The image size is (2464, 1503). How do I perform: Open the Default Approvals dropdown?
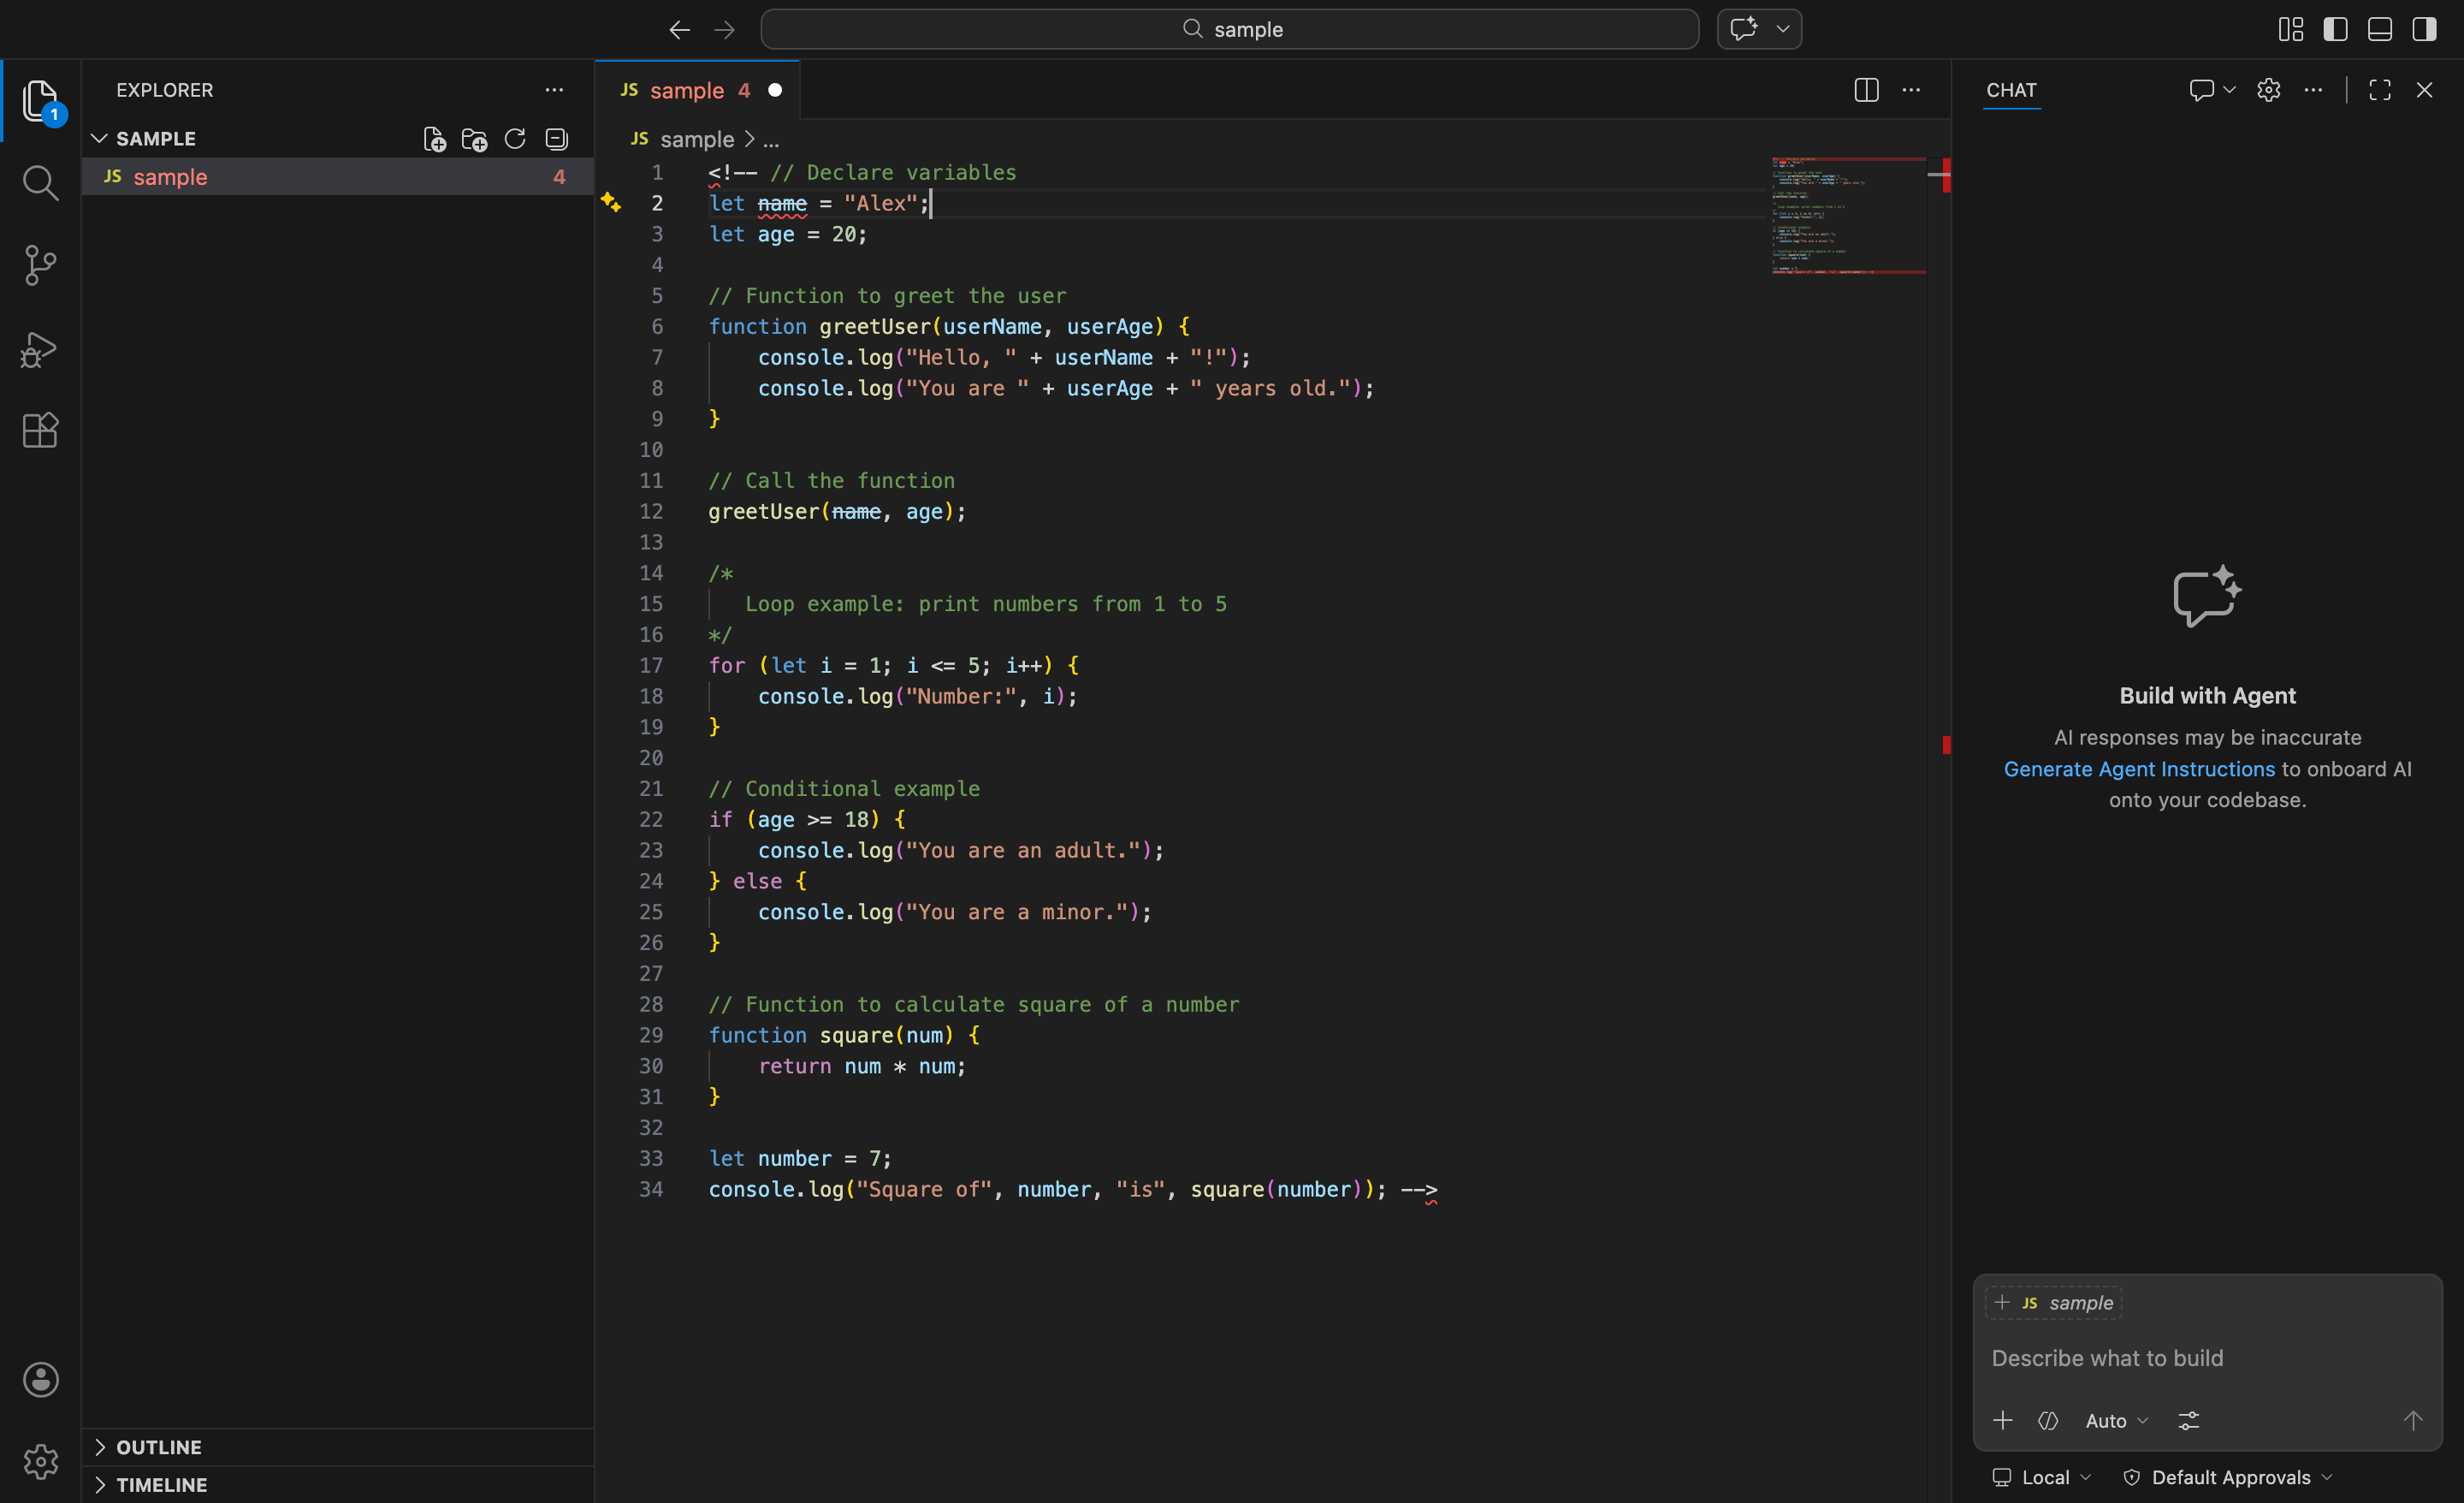[2228, 1477]
